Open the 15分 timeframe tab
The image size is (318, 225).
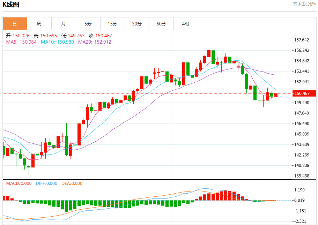[112, 24]
